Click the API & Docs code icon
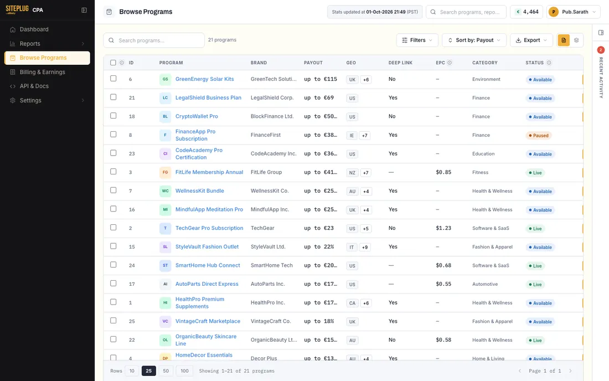This screenshot has width=609, height=381. [x=13, y=86]
